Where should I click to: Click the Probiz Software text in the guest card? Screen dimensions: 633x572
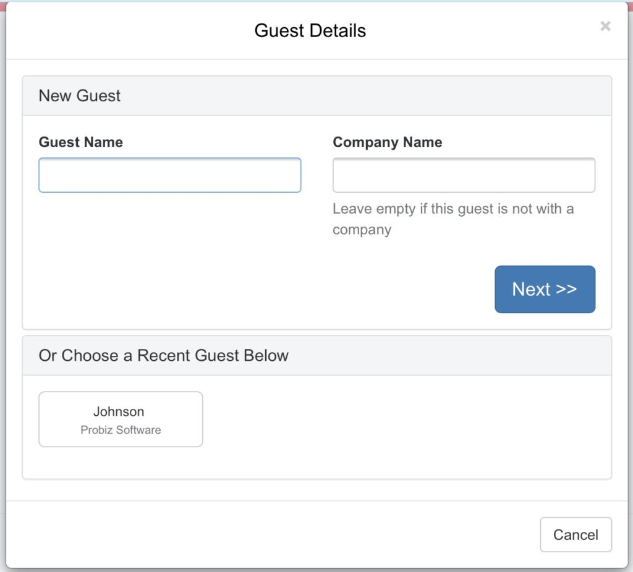point(121,430)
